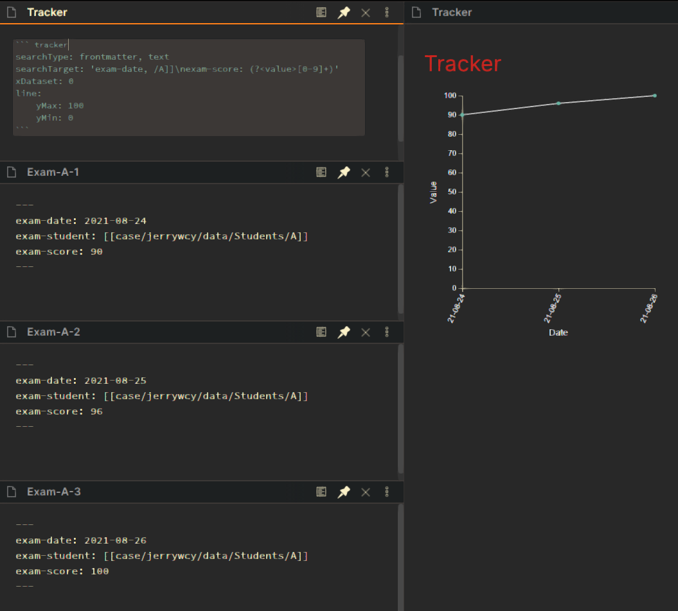678x611 pixels.
Task: Click the 21-08-26 x-axis label
Action: click(649, 308)
